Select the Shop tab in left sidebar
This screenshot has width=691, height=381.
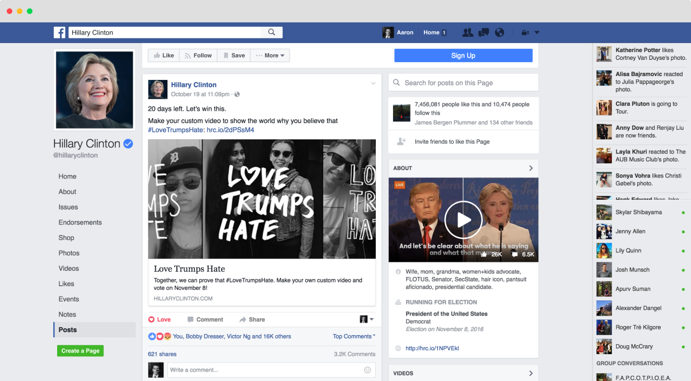pos(66,238)
